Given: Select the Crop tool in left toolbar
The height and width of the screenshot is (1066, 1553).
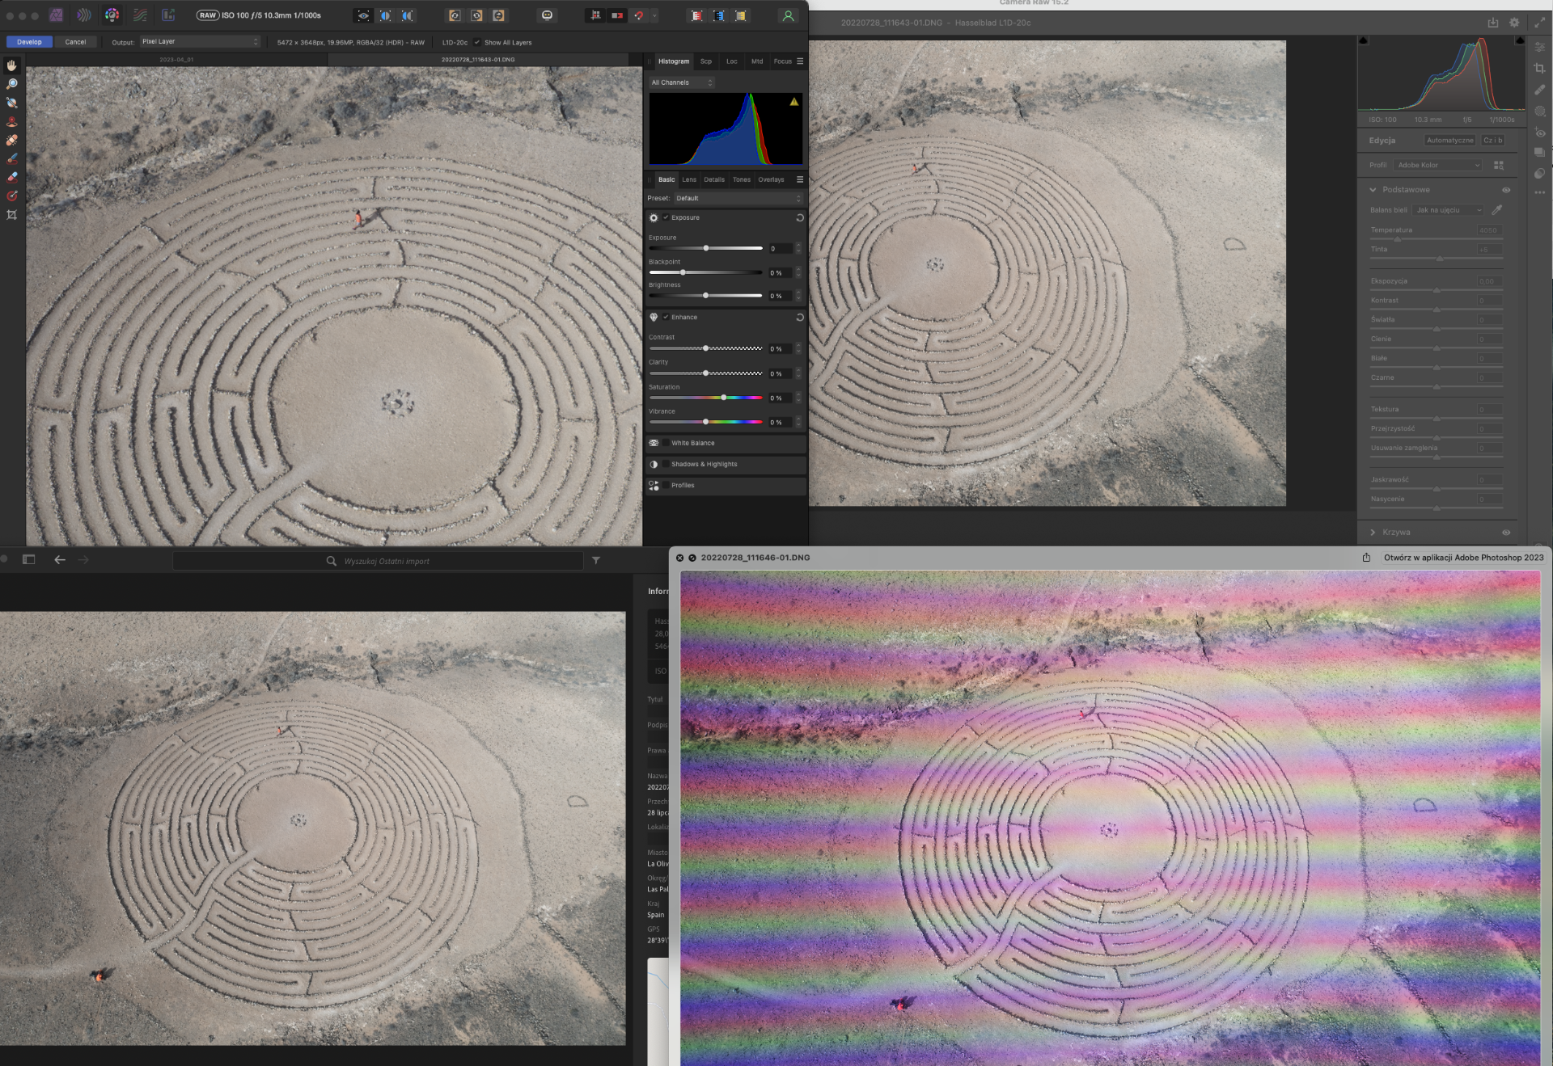Looking at the screenshot, I should [x=11, y=215].
